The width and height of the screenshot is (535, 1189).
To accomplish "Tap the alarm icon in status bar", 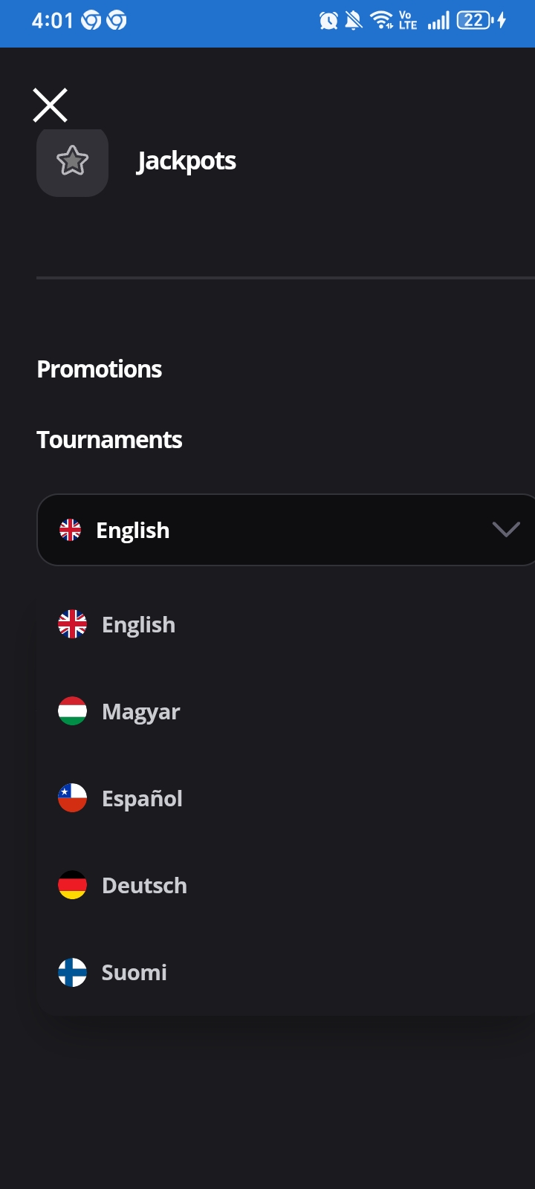I will tap(328, 21).
